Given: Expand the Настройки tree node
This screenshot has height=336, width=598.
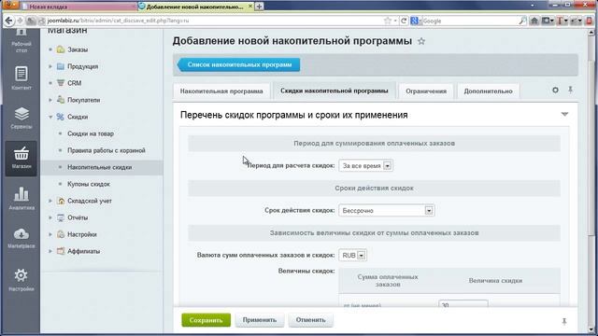Looking at the screenshot, I should pyautogui.click(x=50, y=234).
